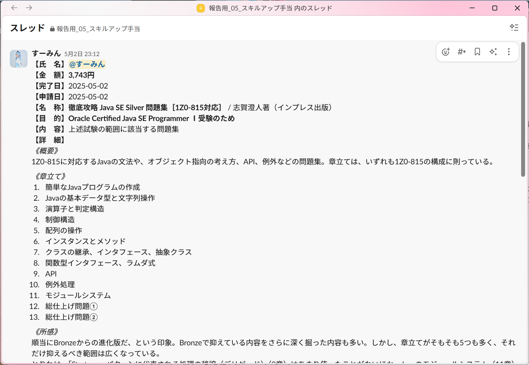Screen dimensions: 529x365
Task: Click list item インスタンスとメソッド
Action: click(x=85, y=241)
